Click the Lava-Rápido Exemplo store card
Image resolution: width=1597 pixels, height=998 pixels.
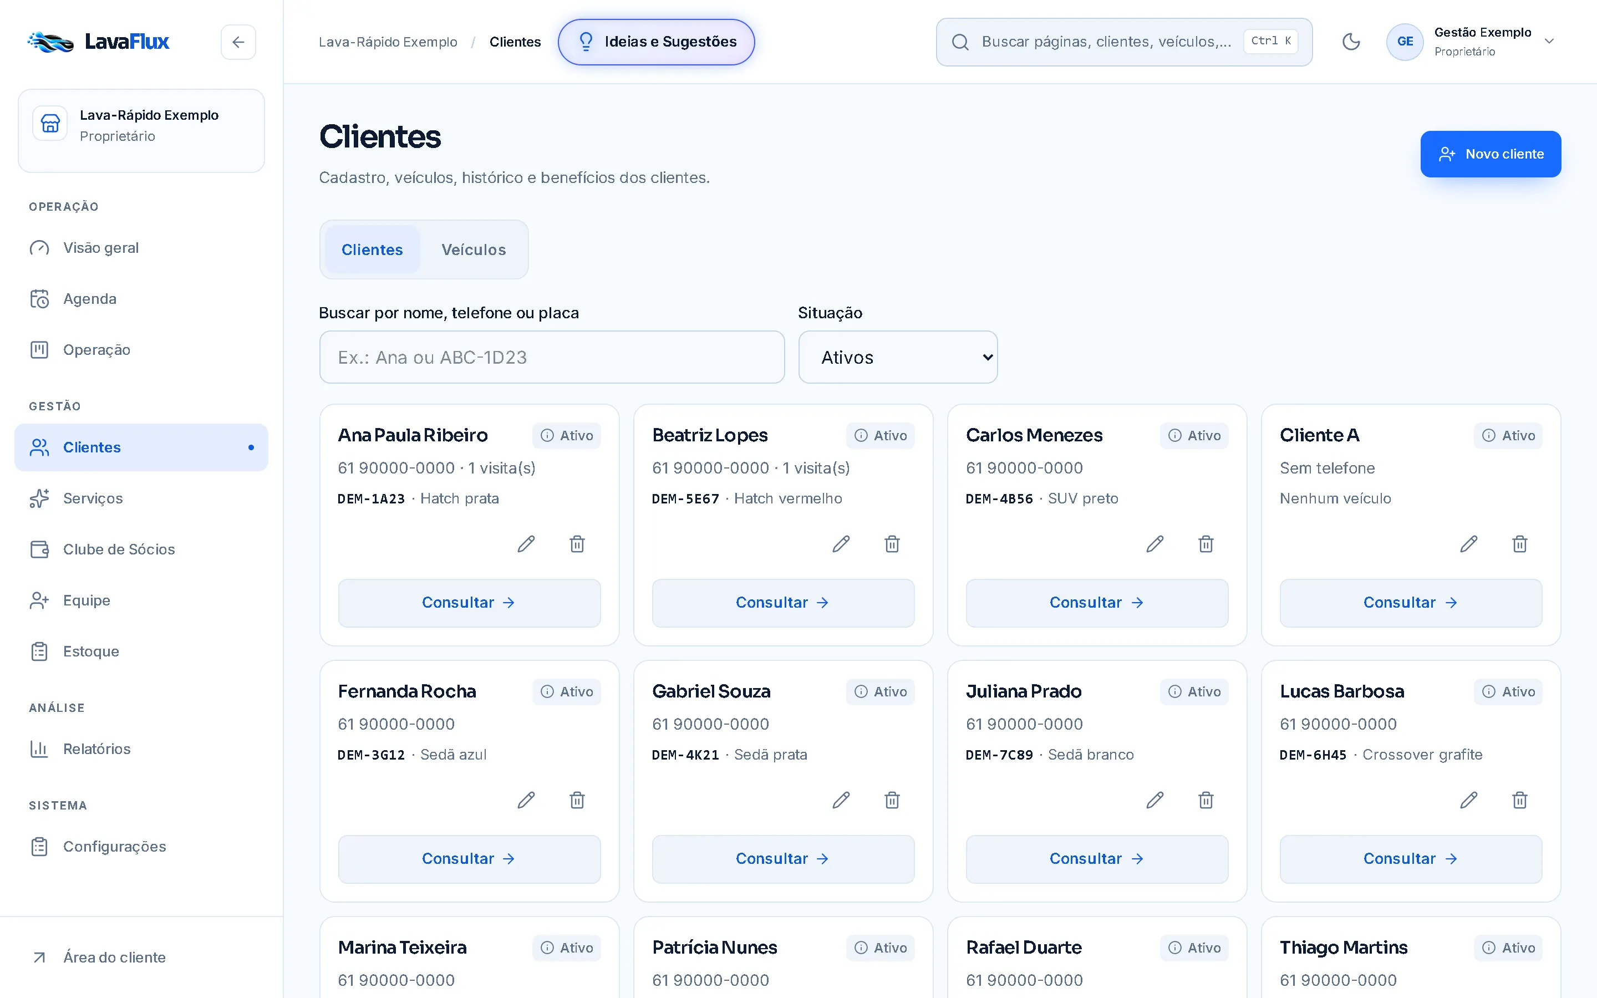141,131
